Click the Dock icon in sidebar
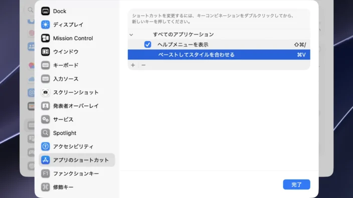This screenshot has width=353, height=198. pyautogui.click(x=45, y=11)
